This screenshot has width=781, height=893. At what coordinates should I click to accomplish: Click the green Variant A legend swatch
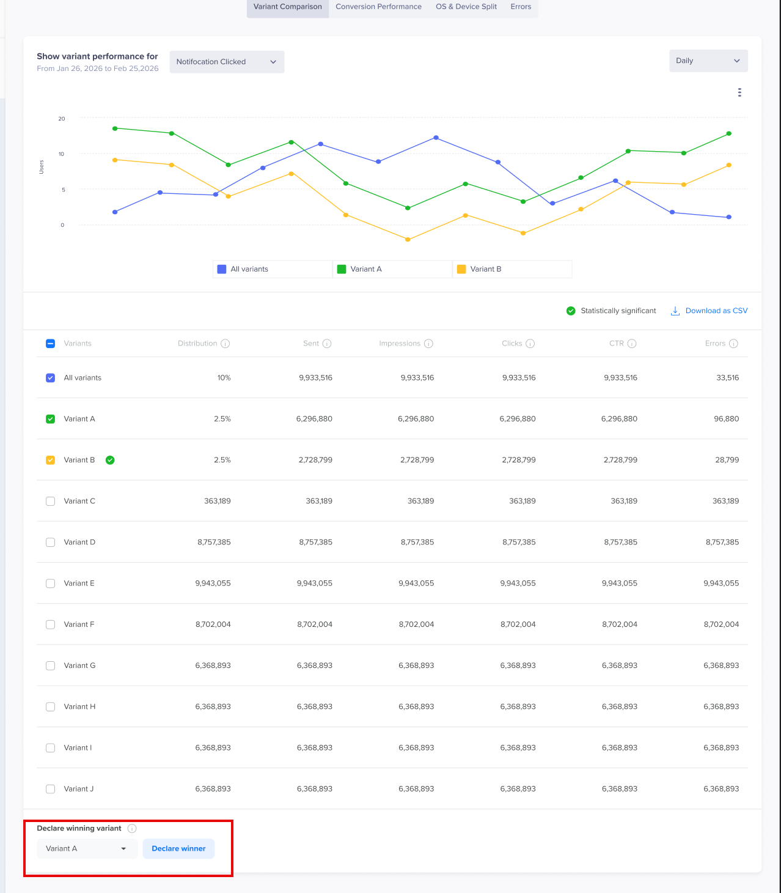tap(342, 269)
